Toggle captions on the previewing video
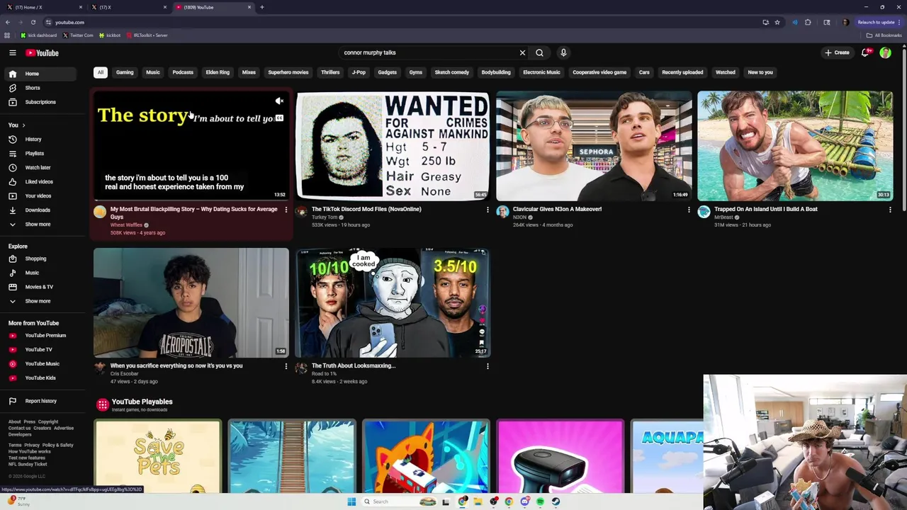This screenshot has height=510, width=907. [x=279, y=118]
